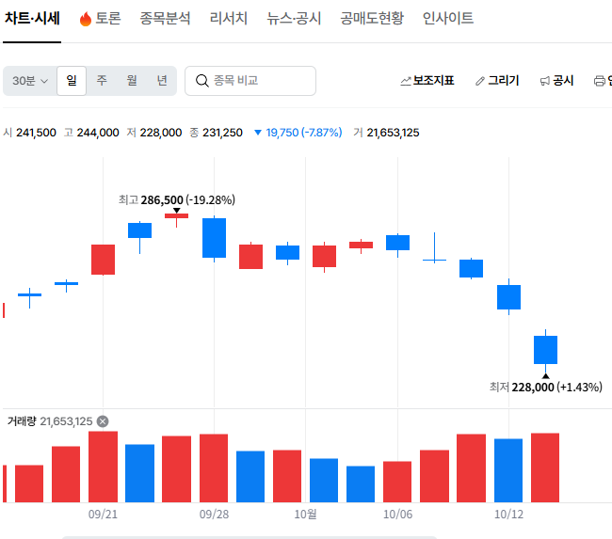
Task: Click the 그리기 drawing tool button
Action: click(x=497, y=81)
